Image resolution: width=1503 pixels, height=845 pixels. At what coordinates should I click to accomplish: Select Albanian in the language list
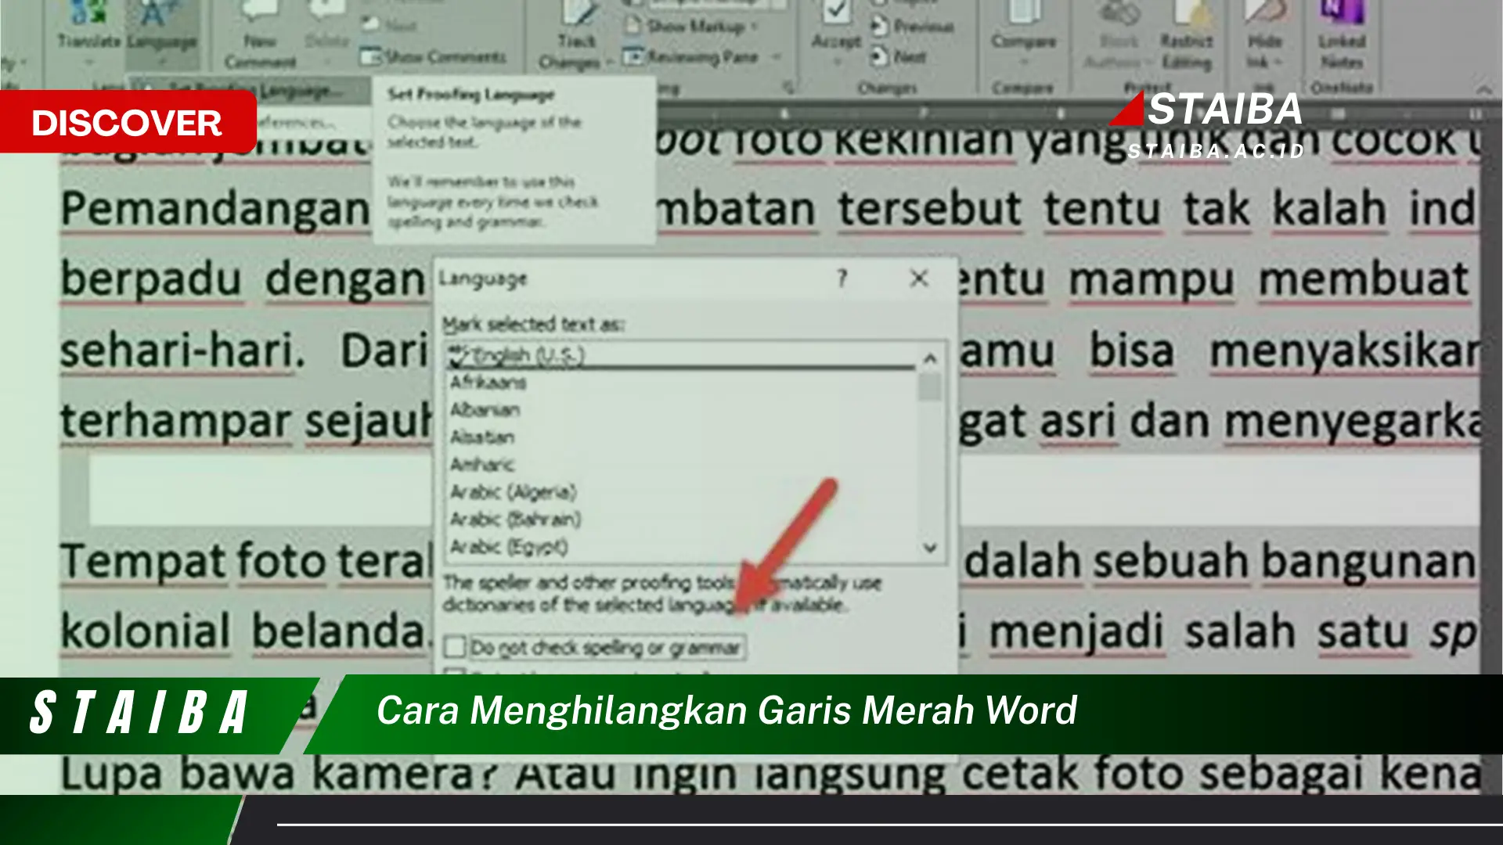coord(679,409)
